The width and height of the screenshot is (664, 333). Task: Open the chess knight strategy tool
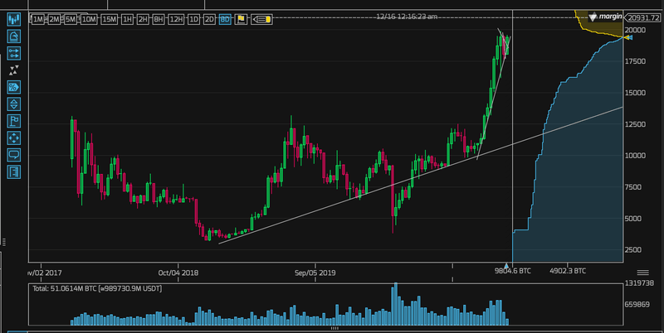pyautogui.click(x=13, y=36)
